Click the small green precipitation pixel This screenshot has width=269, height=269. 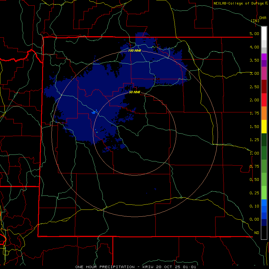tap(97, 132)
